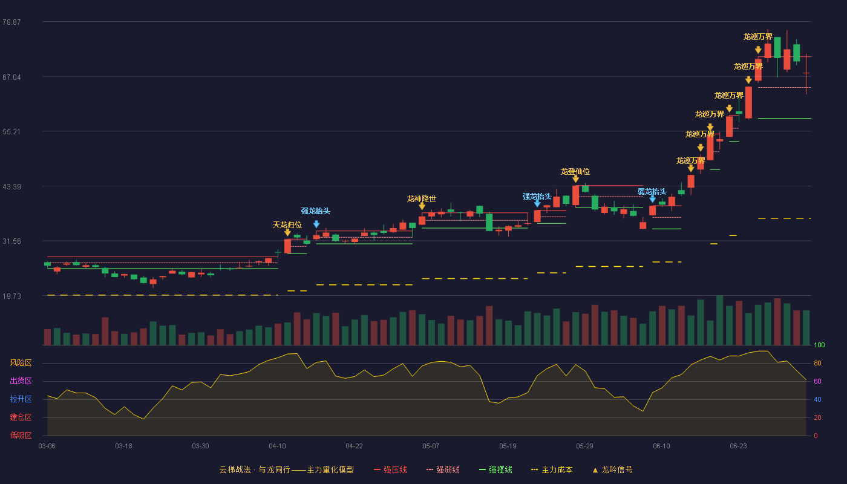Image resolution: width=847 pixels, height=484 pixels.
Task: Select the 31.56 price axis label
Action: point(11,241)
